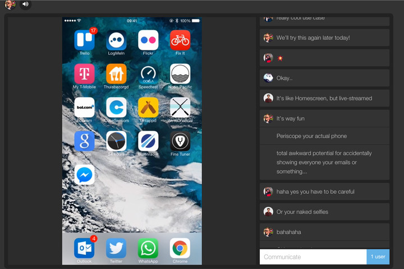Select "haha yes you have to be careful"
Screen dimensions: 404x269
pos(324,192)
